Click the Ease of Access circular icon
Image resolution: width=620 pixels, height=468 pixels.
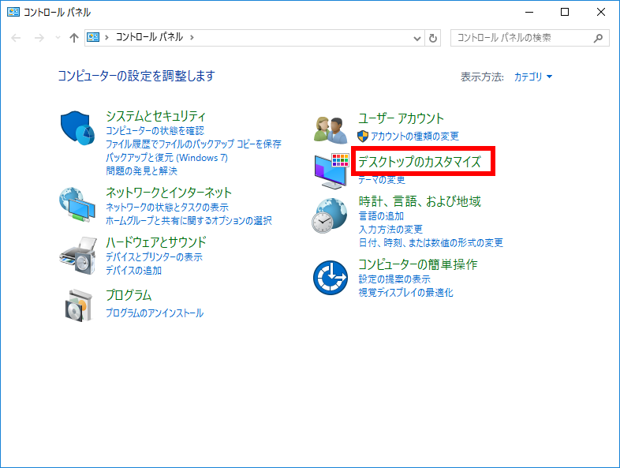point(331,277)
